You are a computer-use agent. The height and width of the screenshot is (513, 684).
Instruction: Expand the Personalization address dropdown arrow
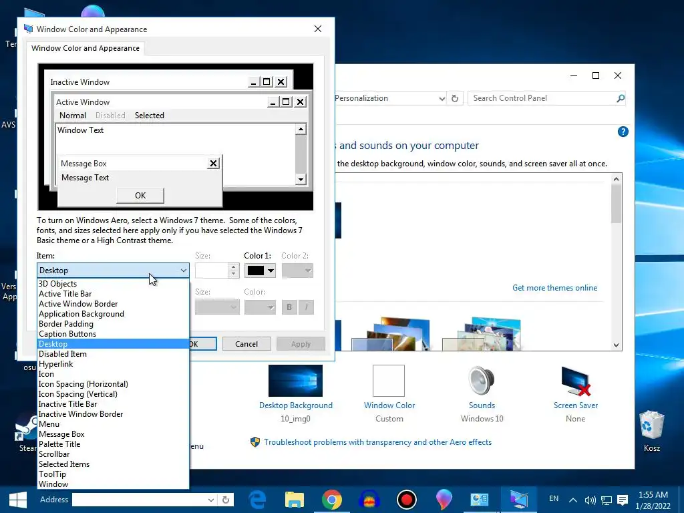(x=442, y=99)
